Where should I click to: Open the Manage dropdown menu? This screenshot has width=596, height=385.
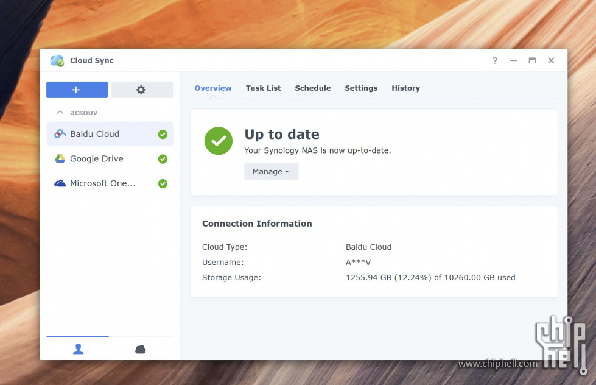point(271,172)
